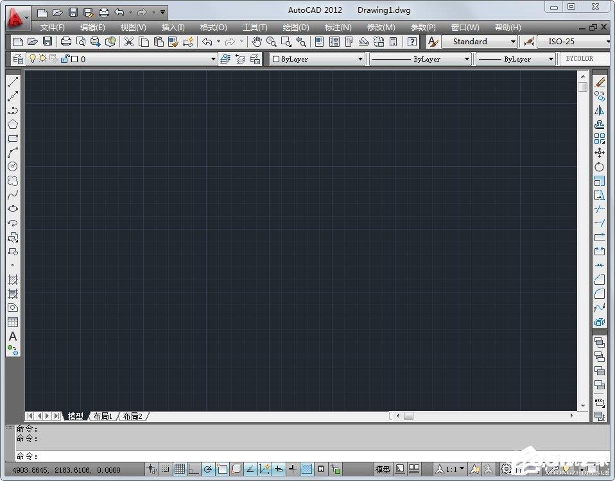Screen dimensions: 615x481
Task: Toggle Infer Constraints in status bar
Action: pyautogui.click(x=152, y=469)
